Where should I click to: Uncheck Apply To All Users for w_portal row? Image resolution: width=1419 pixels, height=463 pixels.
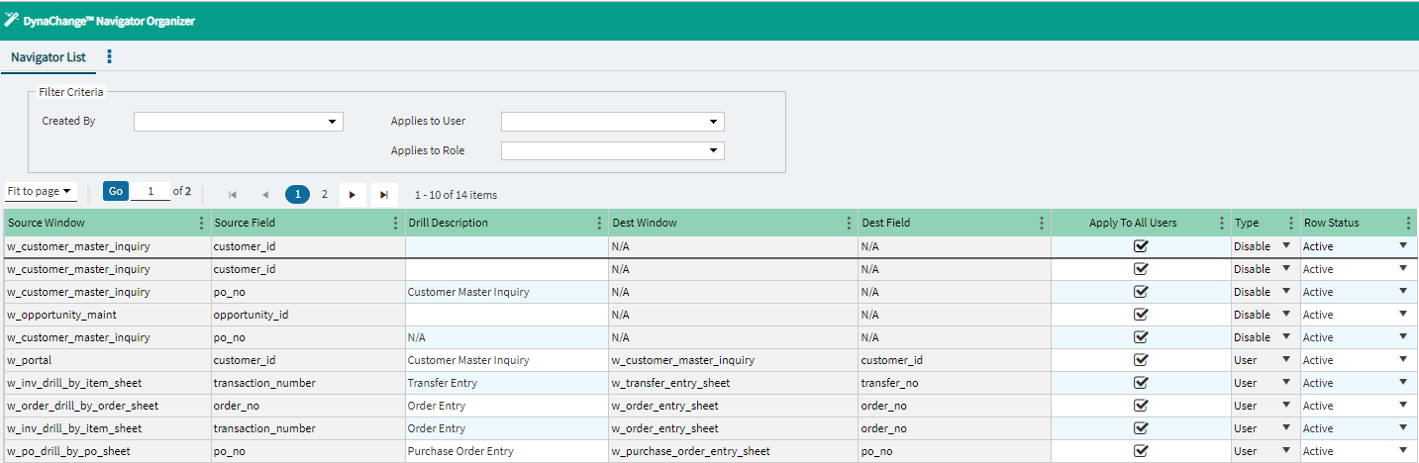click(1141, 360)
